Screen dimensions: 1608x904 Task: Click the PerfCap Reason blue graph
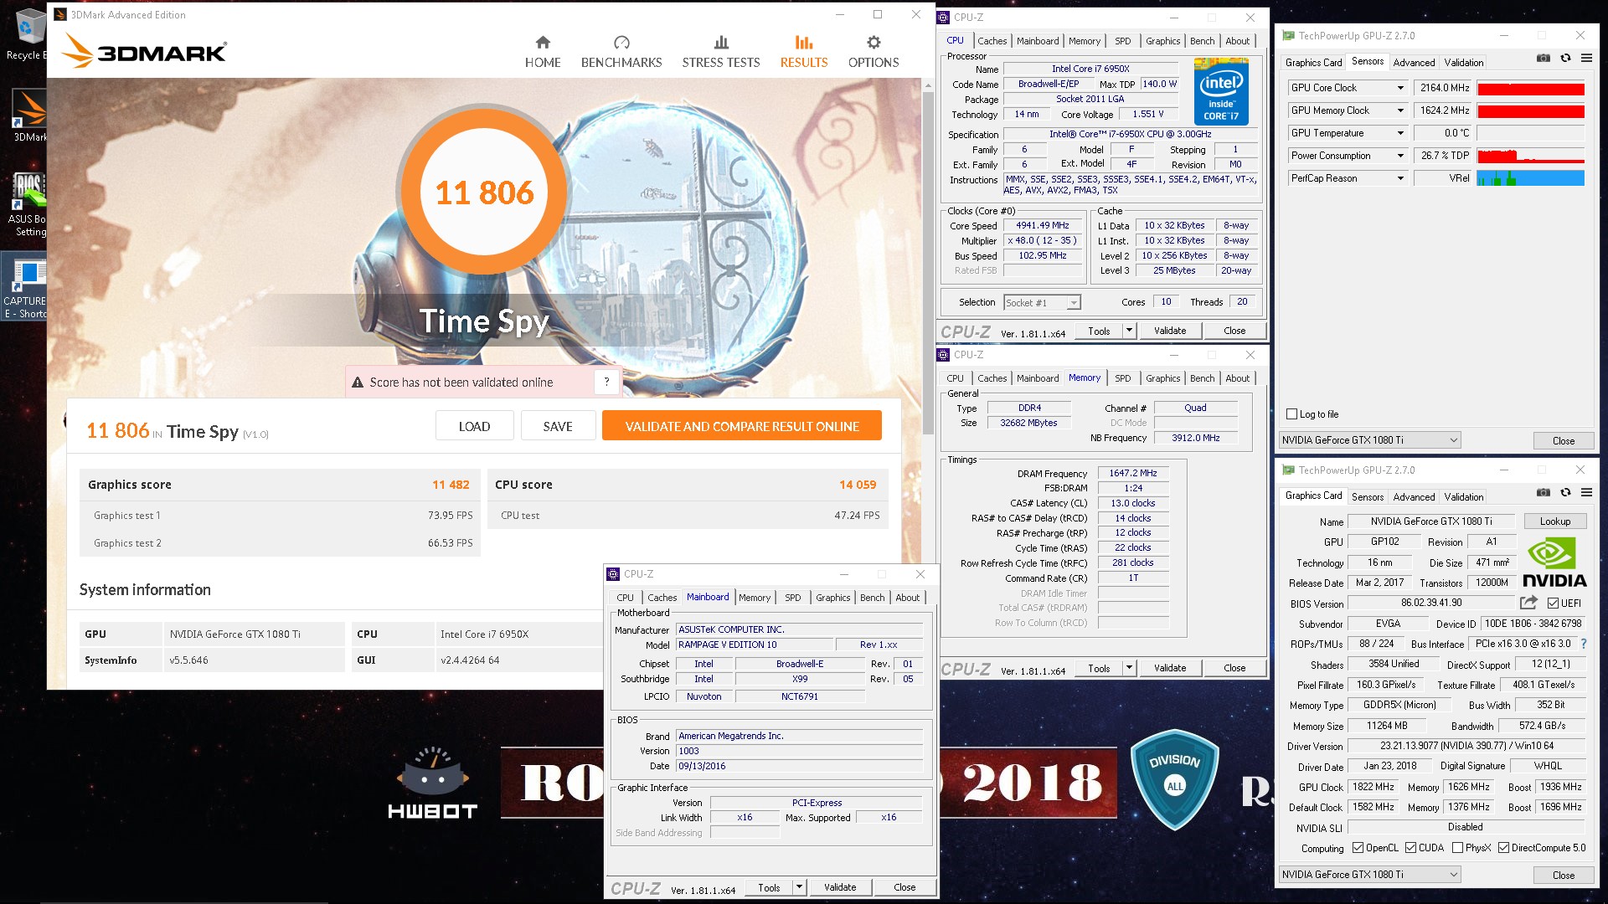click(1530, 178)
